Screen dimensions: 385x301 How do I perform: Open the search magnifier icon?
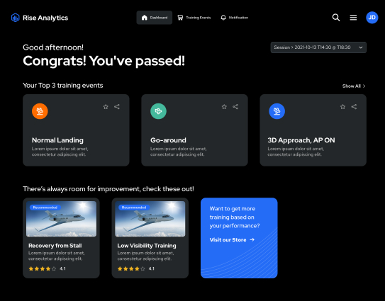click(x=336, y=18)
